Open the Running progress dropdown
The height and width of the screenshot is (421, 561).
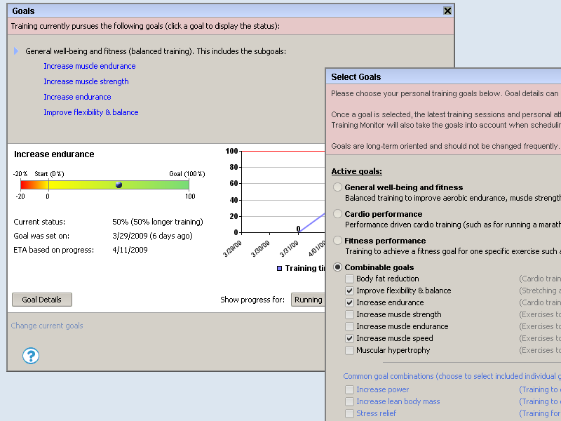pyautogui.click(x=307, y=300)
